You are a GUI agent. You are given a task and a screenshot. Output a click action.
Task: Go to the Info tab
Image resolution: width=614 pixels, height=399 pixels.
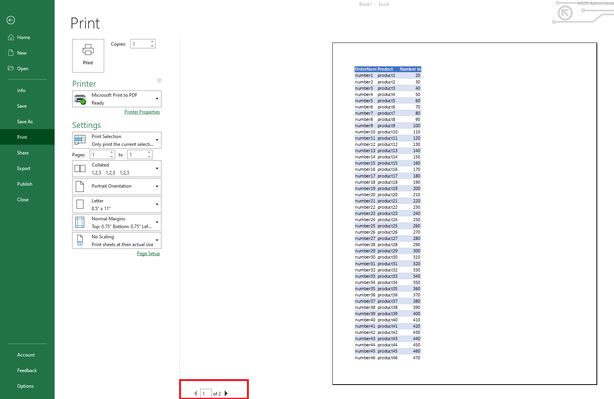(27, 90)
